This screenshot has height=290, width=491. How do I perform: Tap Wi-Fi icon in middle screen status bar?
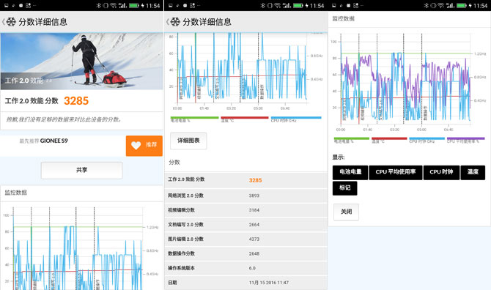tap(277, 5)
